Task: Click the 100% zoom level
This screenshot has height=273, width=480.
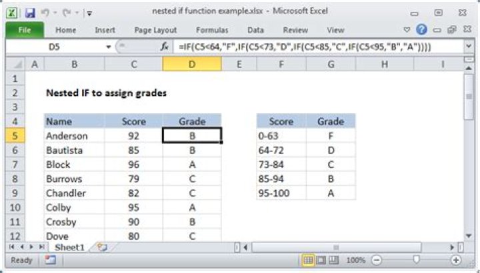Action: point(356,260)
